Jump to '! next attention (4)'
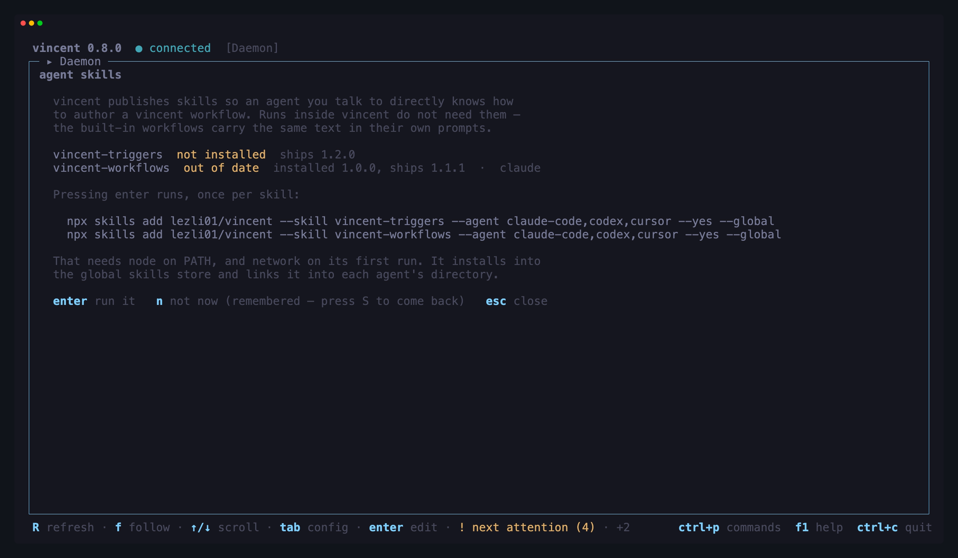 click(x=527, y=527)
